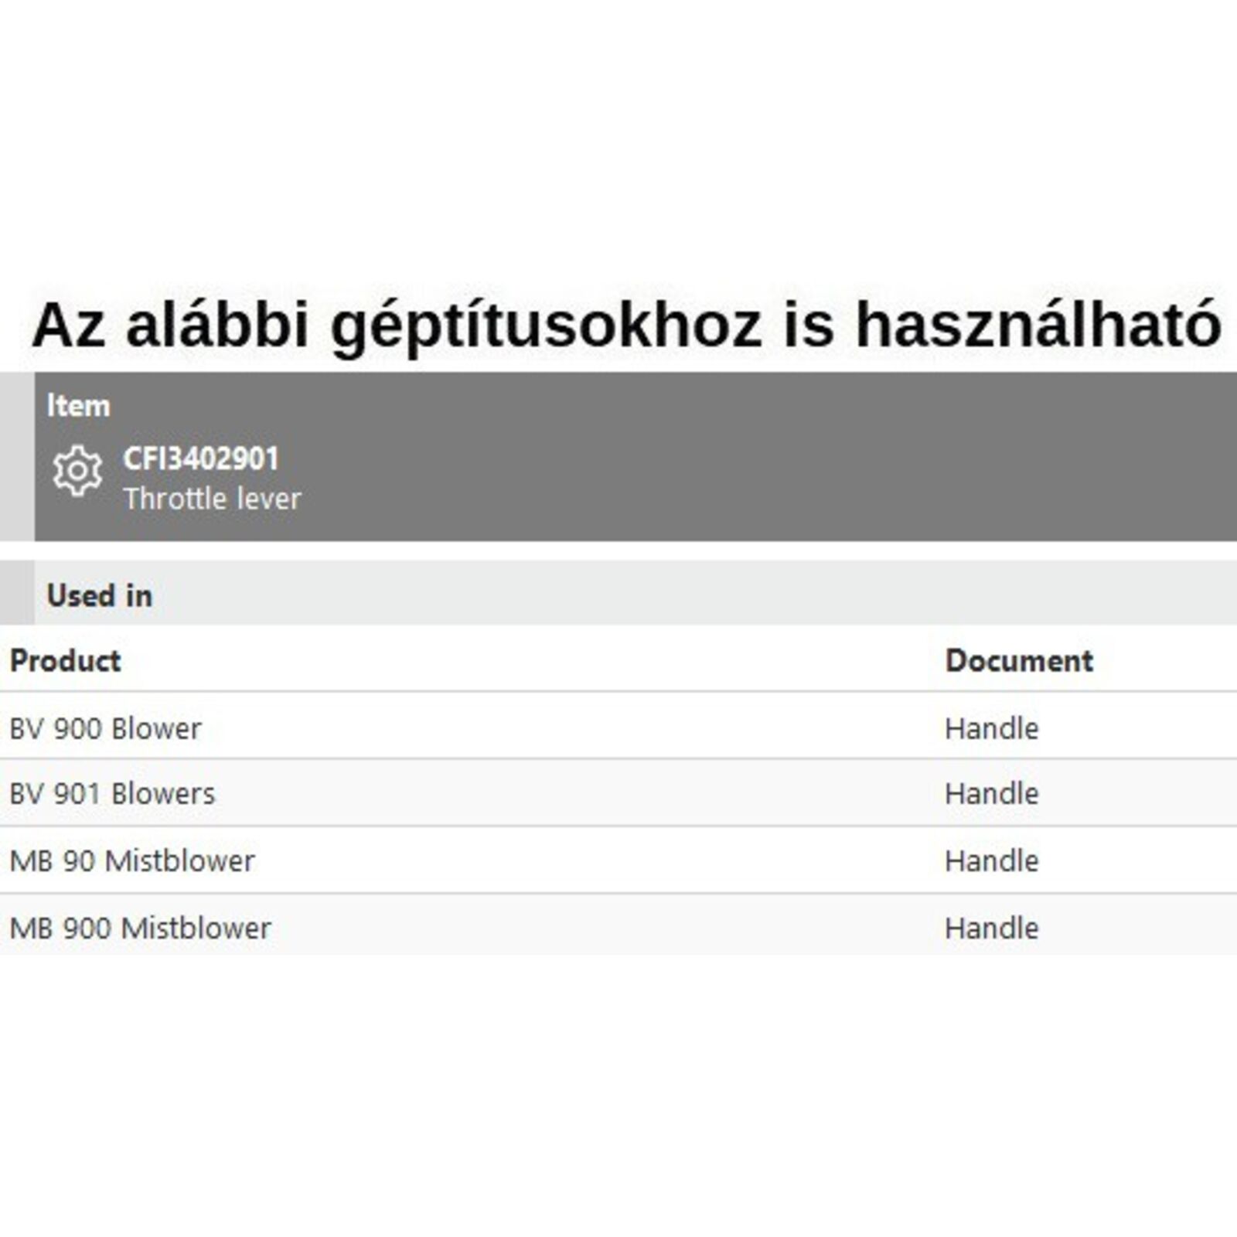Click the light gray strip left of Item

(x=16, y=456)
